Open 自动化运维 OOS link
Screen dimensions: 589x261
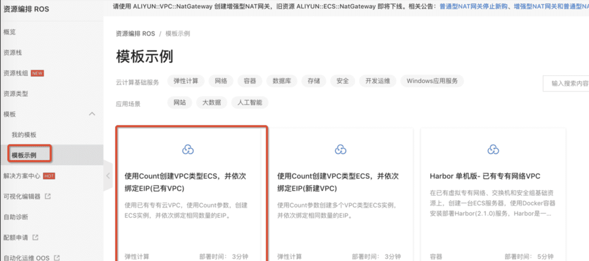pyautogui.click(x=26, y=258)
